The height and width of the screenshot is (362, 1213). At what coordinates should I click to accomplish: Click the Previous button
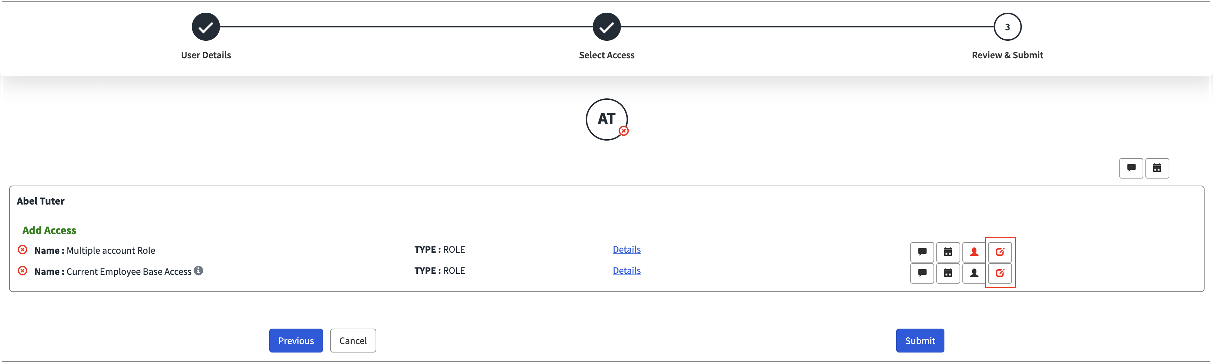296,340
